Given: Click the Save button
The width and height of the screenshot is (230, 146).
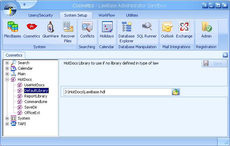Looking at the screenshot, I should [214, 63].
